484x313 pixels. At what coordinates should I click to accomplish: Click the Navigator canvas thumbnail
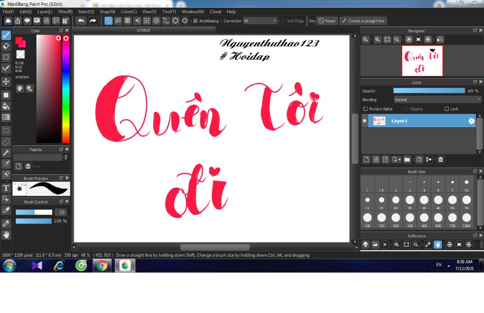422,61
